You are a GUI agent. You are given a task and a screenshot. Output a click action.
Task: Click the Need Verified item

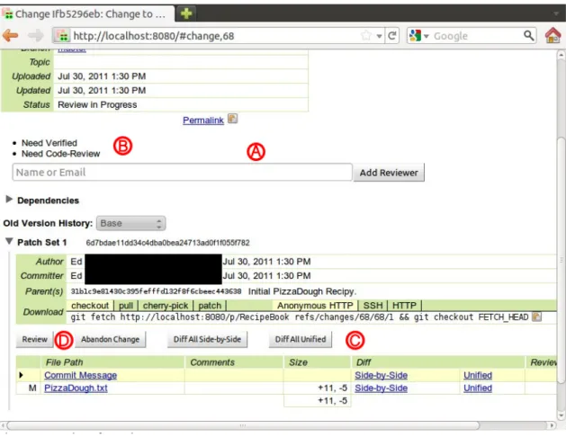coord(49,143)
